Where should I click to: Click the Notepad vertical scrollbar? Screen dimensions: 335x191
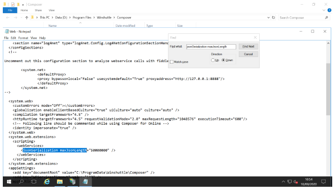[329, 94]
